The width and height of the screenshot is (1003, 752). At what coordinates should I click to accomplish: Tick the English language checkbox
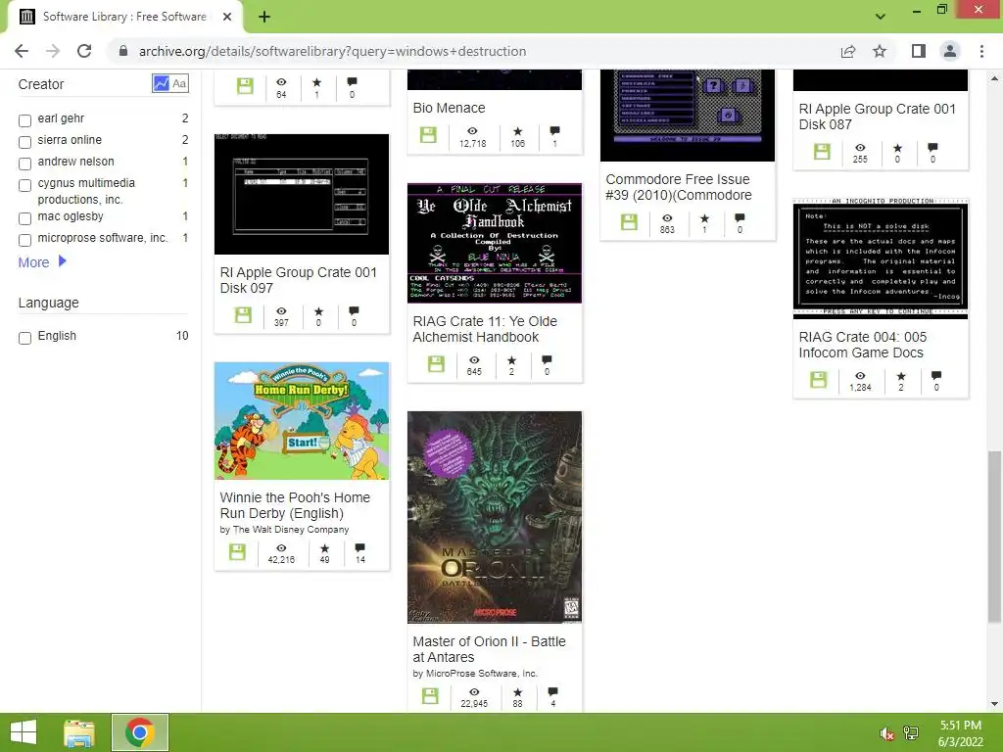pyautogui.click(x=24, y=338)
